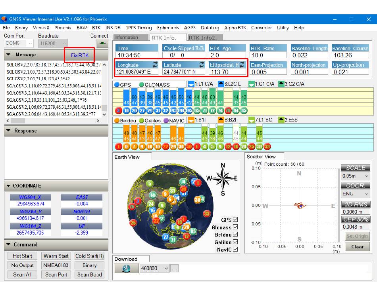Click the Cold Start(R) button
Screen dimensions: 377x282
pos(89,256)
